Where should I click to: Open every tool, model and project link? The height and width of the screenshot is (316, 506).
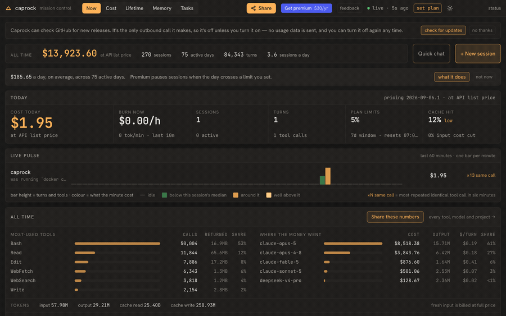[462, 217]
